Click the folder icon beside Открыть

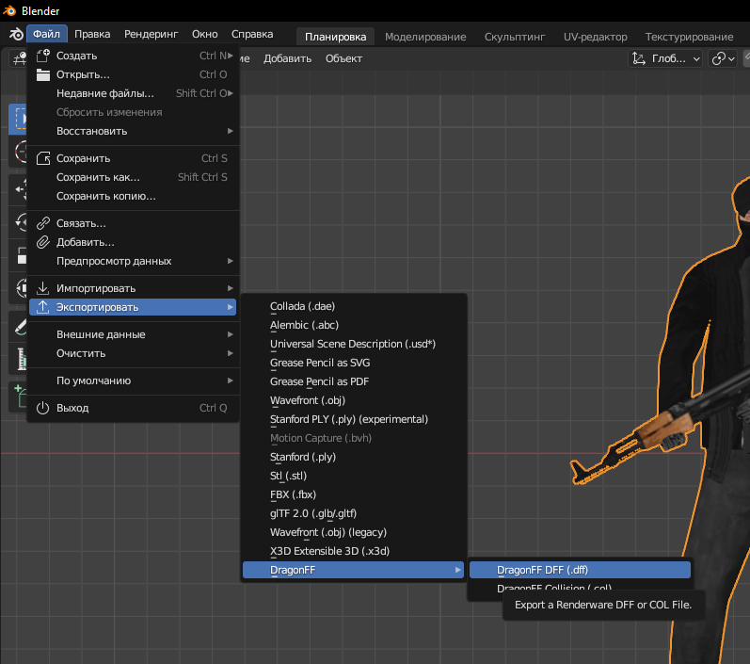click(42, 74)
